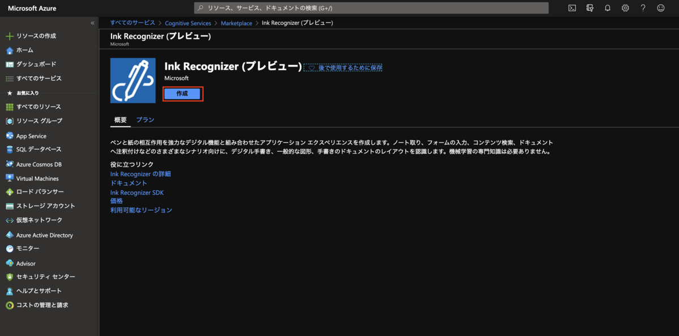Open the help question mark icon
679x336 pixels.
[x=643, y=8]
